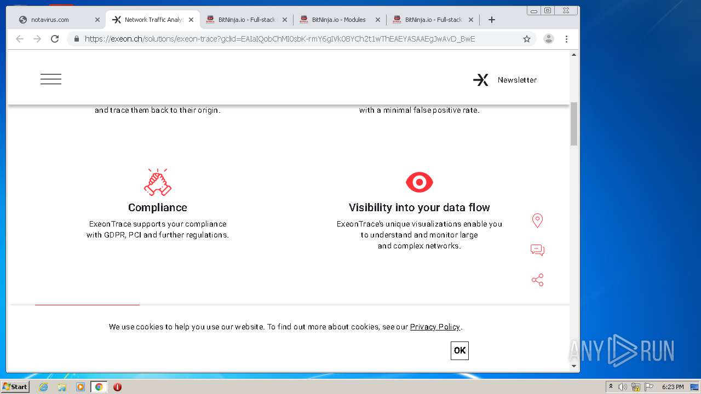Select the Compliance heading
Viewport: 701px width, 394px height.
158,207
